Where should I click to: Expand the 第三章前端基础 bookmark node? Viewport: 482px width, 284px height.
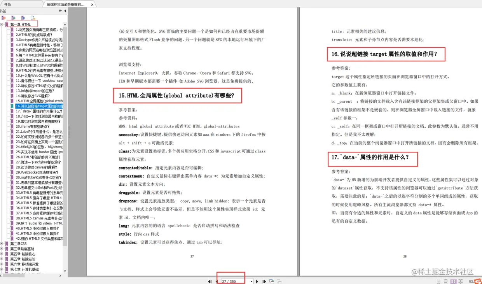[x=2, y=249]
